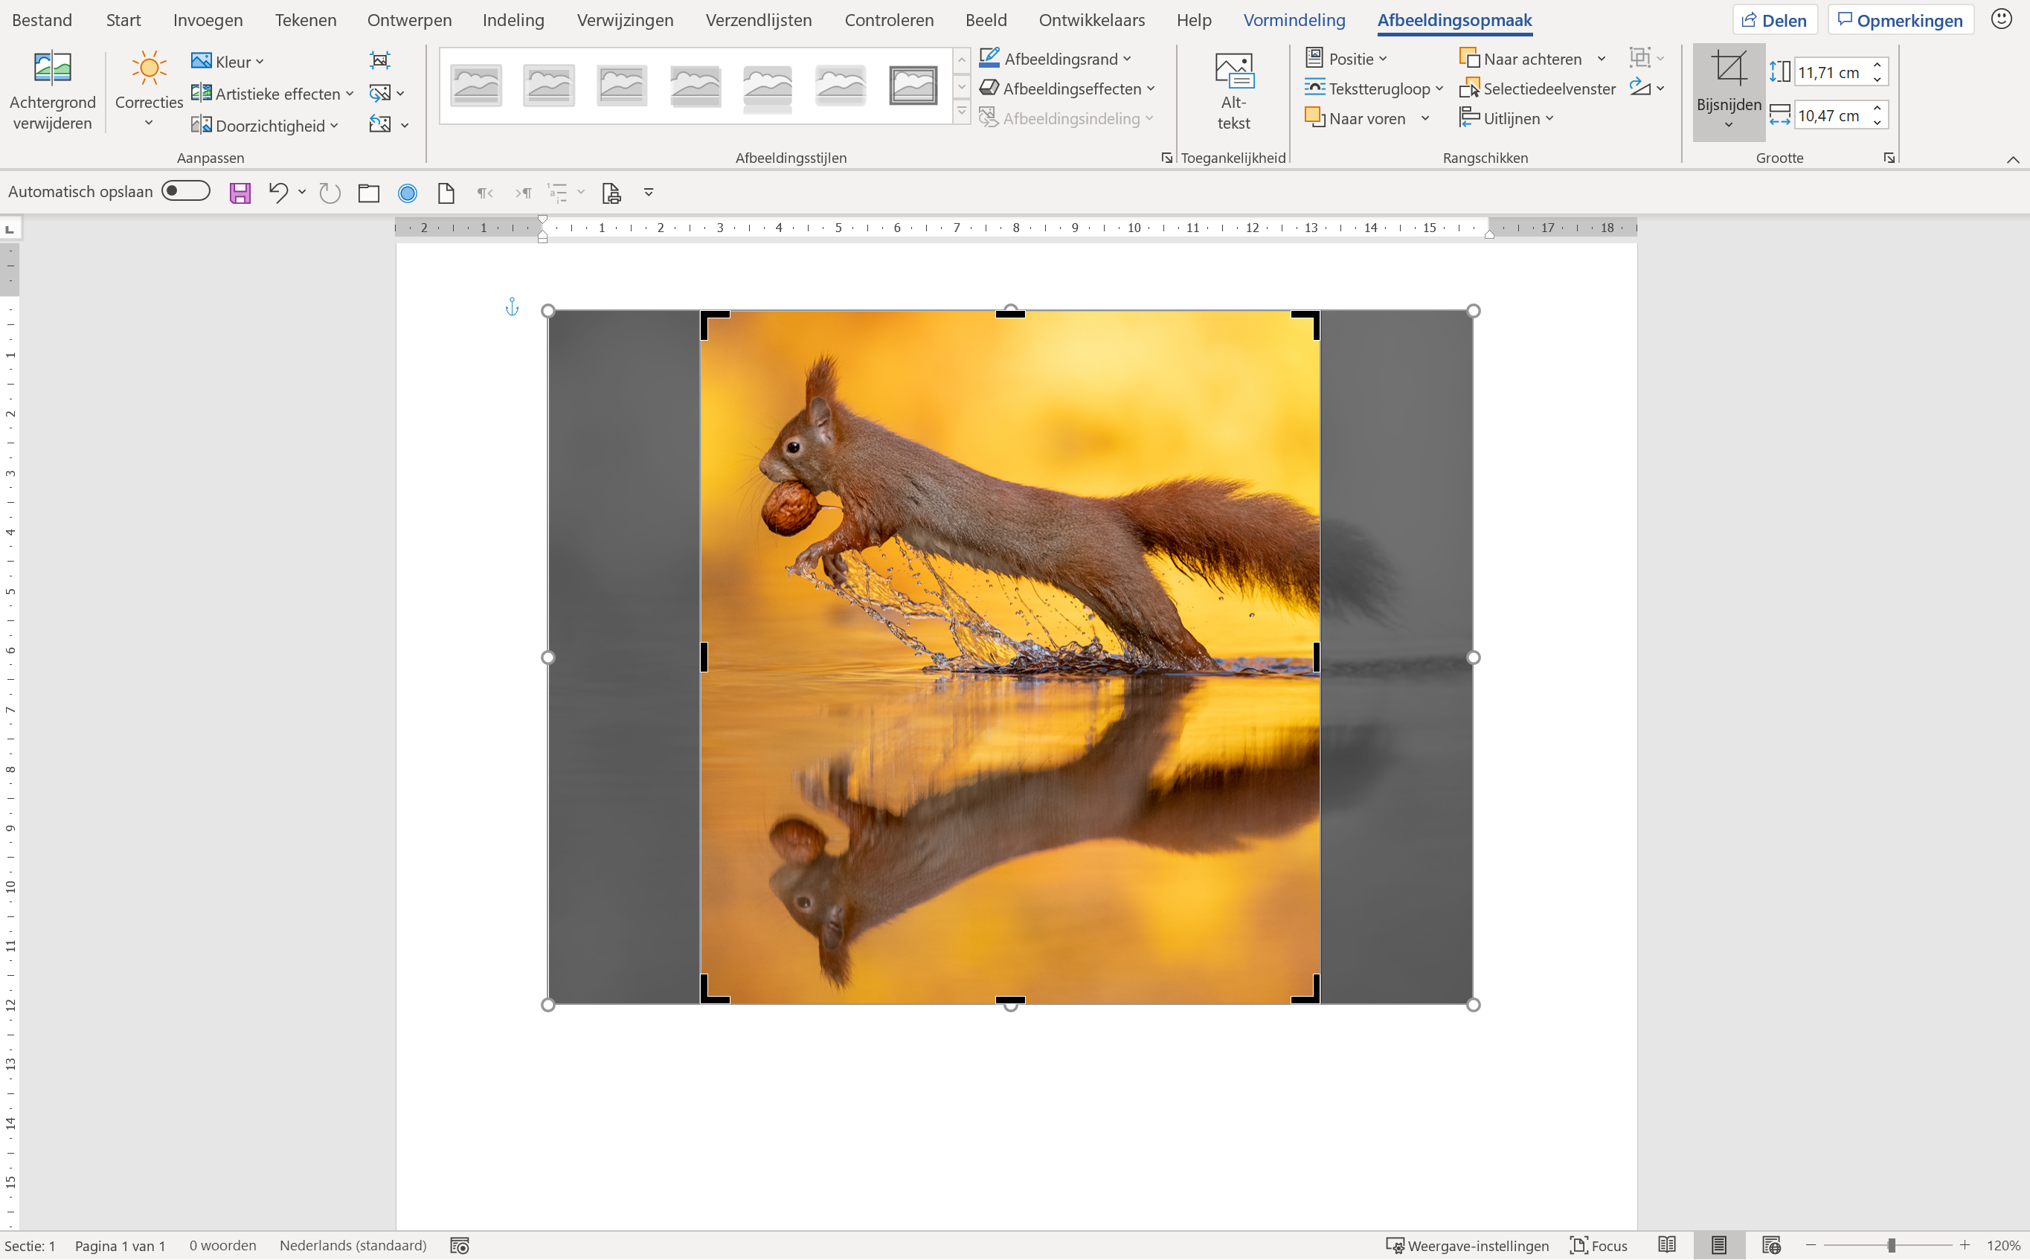Click the undo arrow icon
Screen dimensions: 2030x1260
(x=277, y=193)
